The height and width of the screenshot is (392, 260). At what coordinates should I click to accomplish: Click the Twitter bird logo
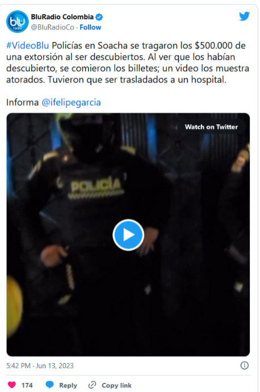click(244, 16)
